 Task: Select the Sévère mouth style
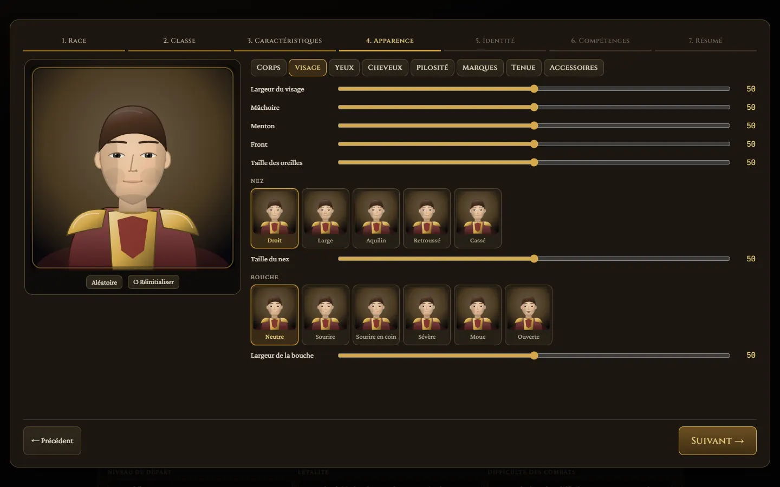pos(427,314)
